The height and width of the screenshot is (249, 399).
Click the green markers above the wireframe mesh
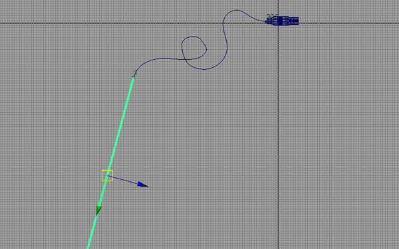pyautogui.click(x=272, y=15)
